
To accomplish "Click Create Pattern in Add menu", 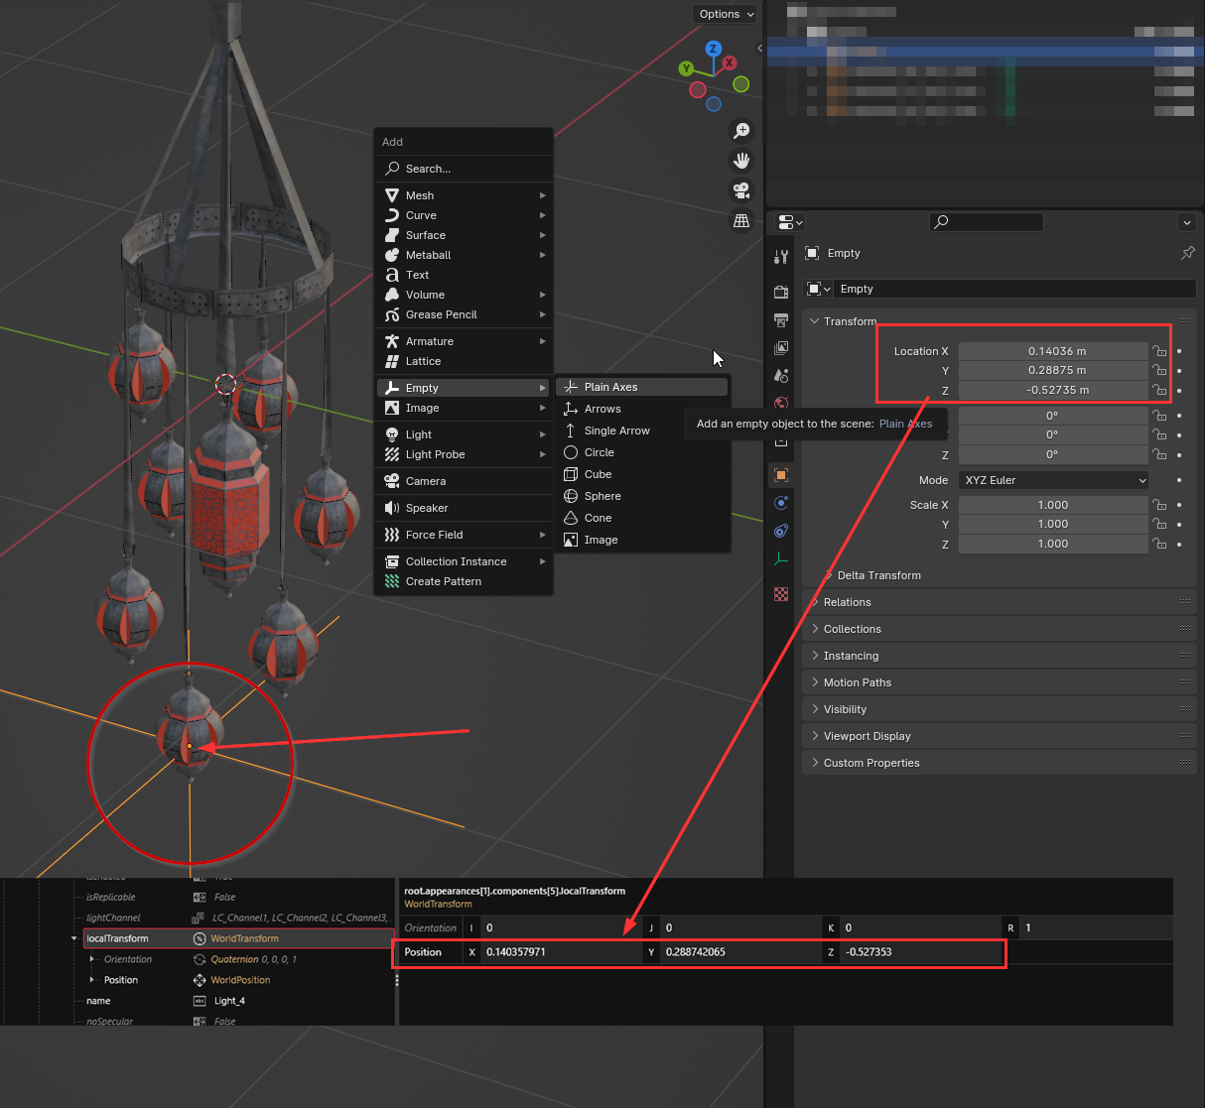I will point(444,581).
